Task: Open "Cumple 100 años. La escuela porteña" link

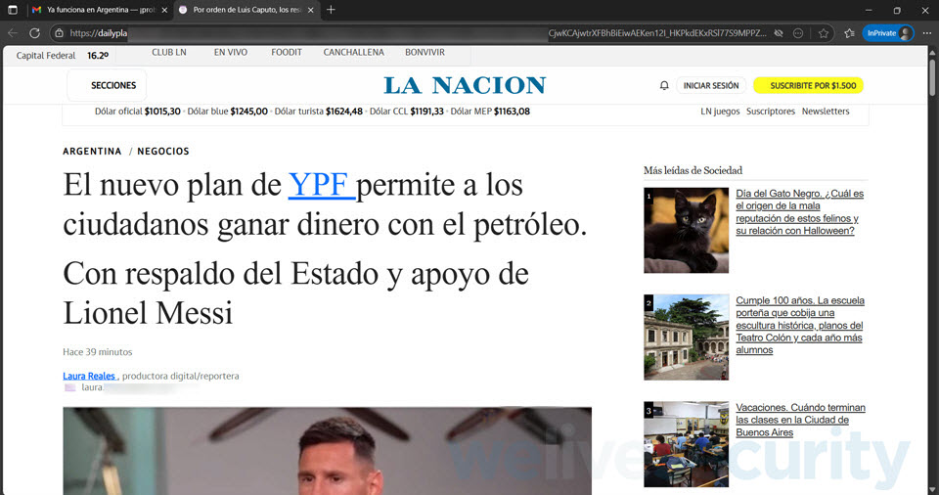Action: tap(800, 325)
